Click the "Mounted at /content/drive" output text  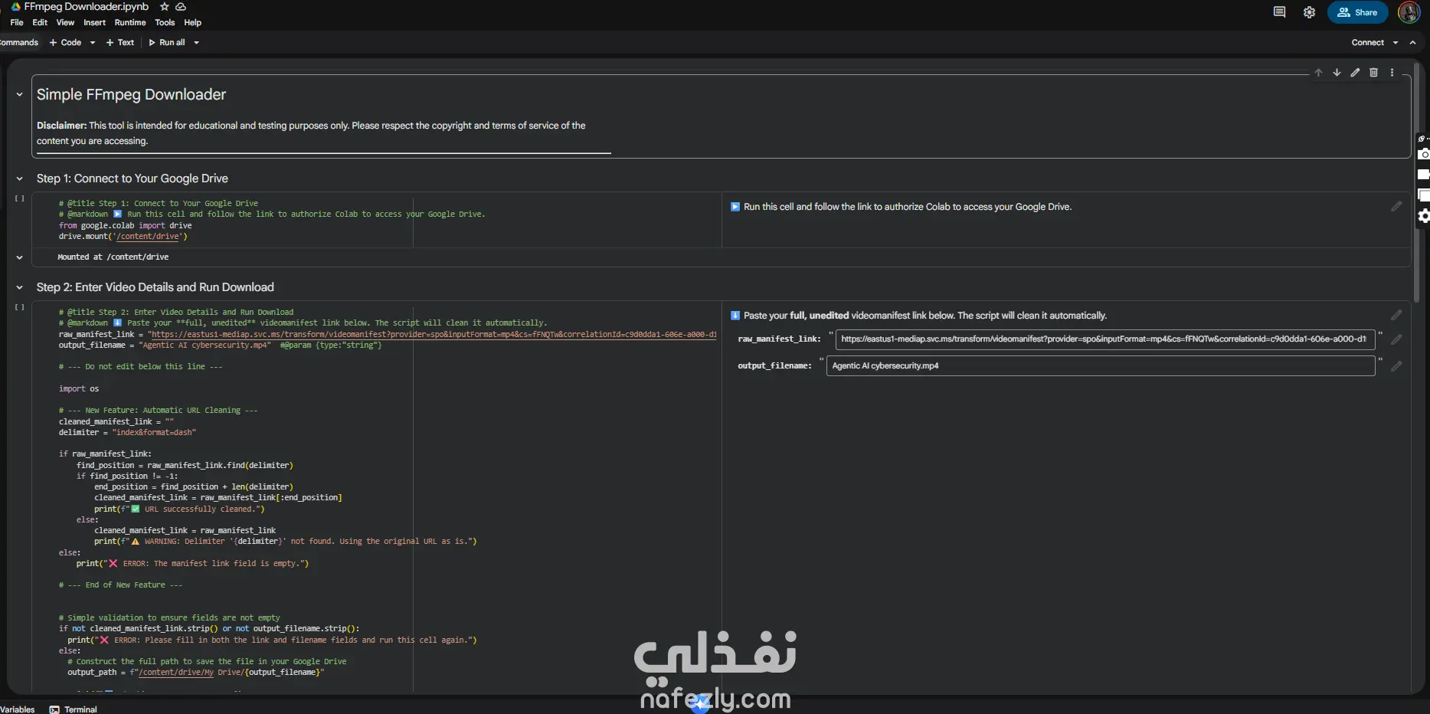(x=113, y=257)
